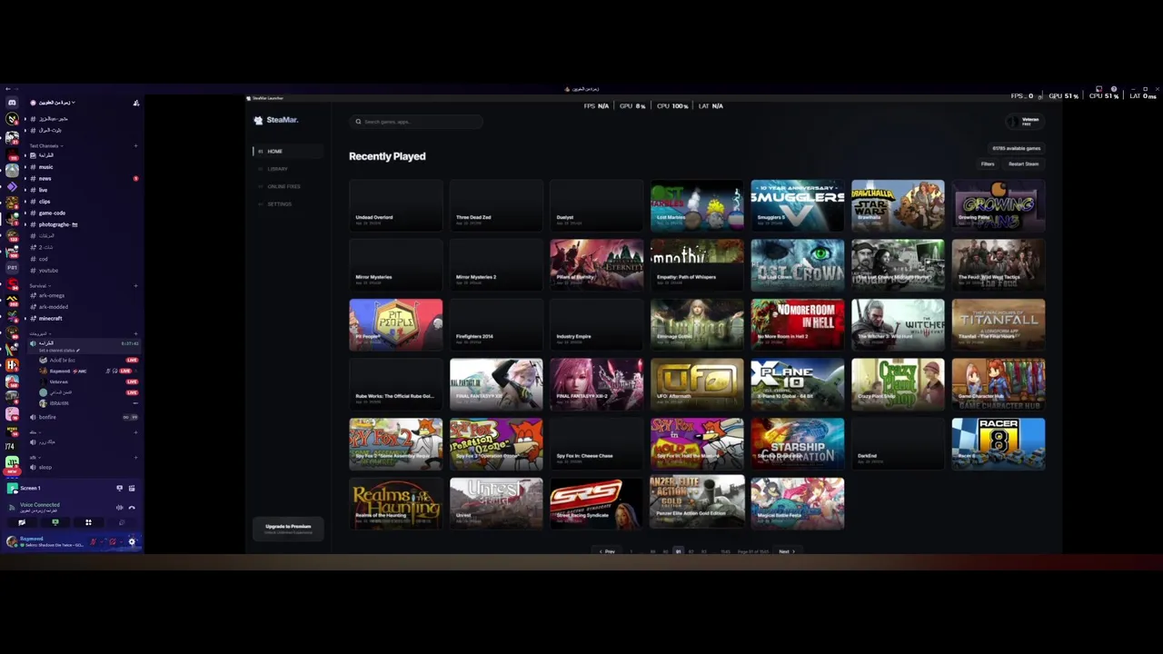Click the icon next to stop streaming
Screen dimensions: 1163x654
pos(132,488)
